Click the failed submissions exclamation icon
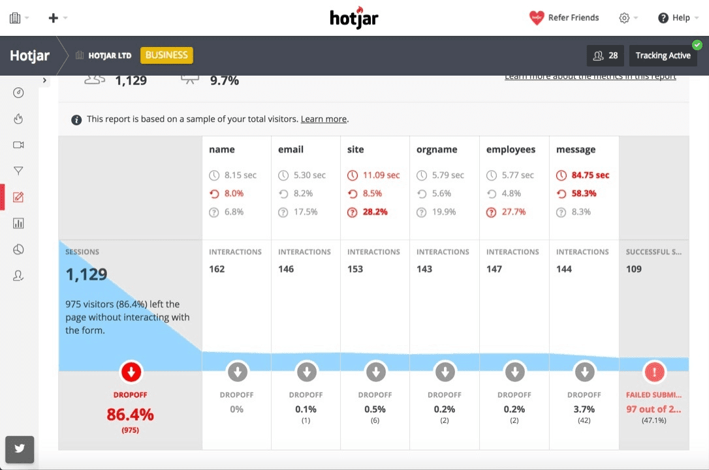Image resolution: width=709 pixels, height=470 pixels. click(654, 372)
